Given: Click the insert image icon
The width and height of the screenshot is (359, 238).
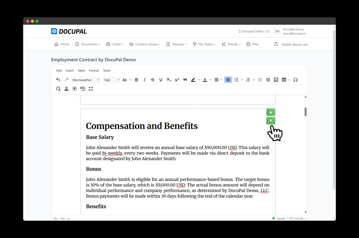Looking at the screenshot, I should [x=276, y=80].
